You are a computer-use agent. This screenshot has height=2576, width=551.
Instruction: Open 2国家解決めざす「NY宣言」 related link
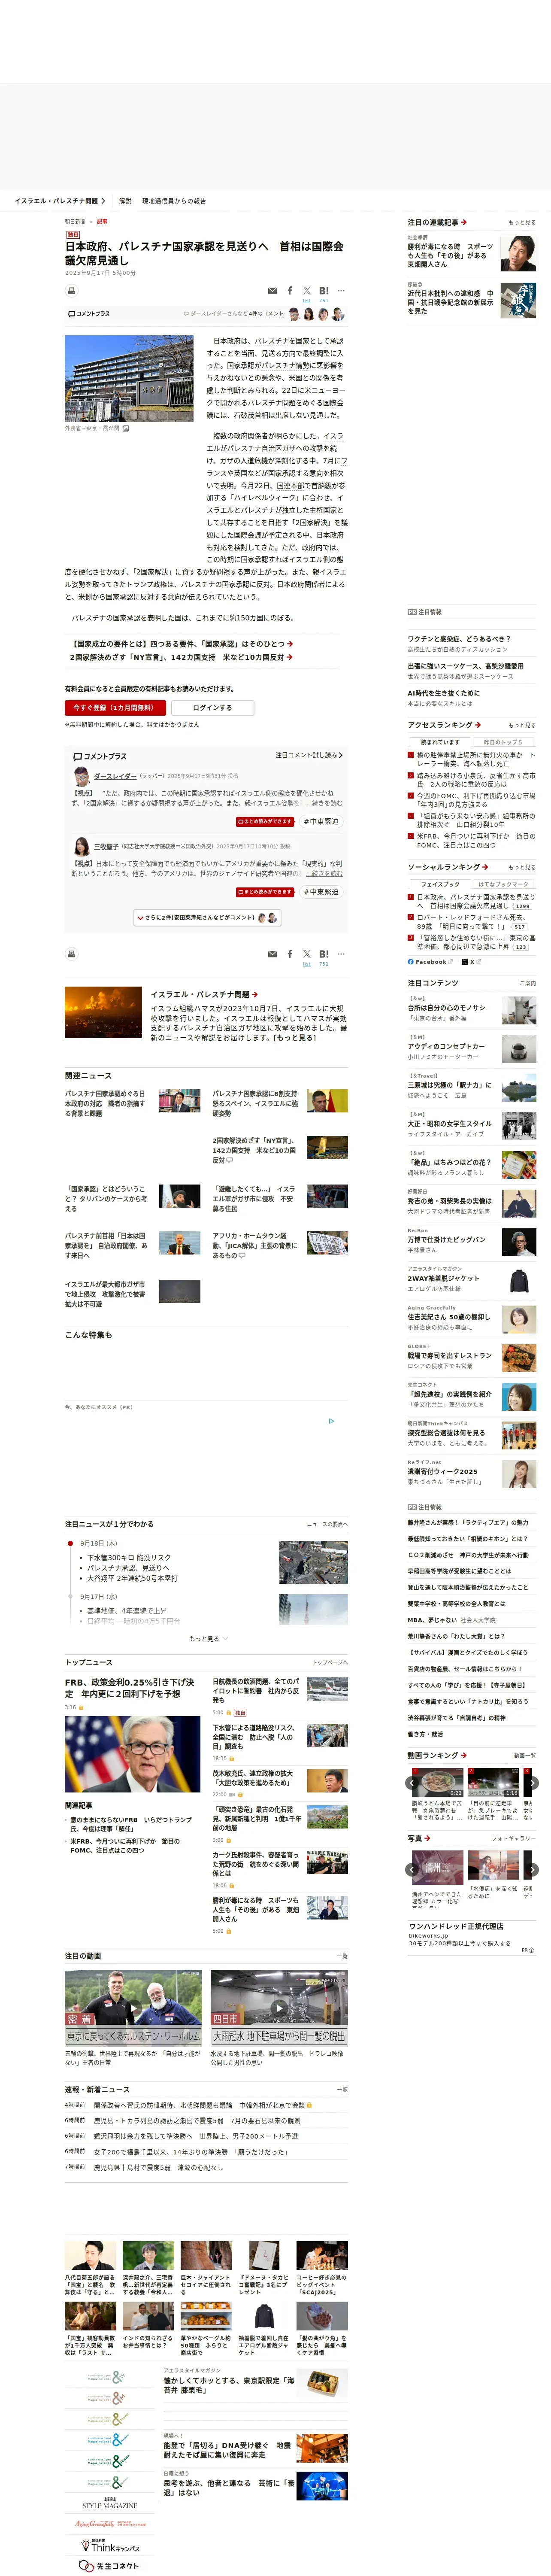point(181,657)
